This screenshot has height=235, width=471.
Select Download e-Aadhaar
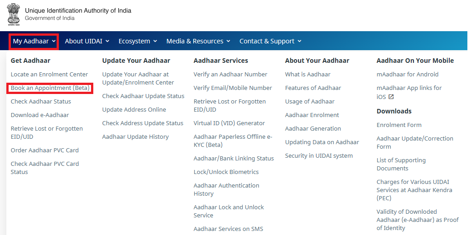[x=40, y=115]
